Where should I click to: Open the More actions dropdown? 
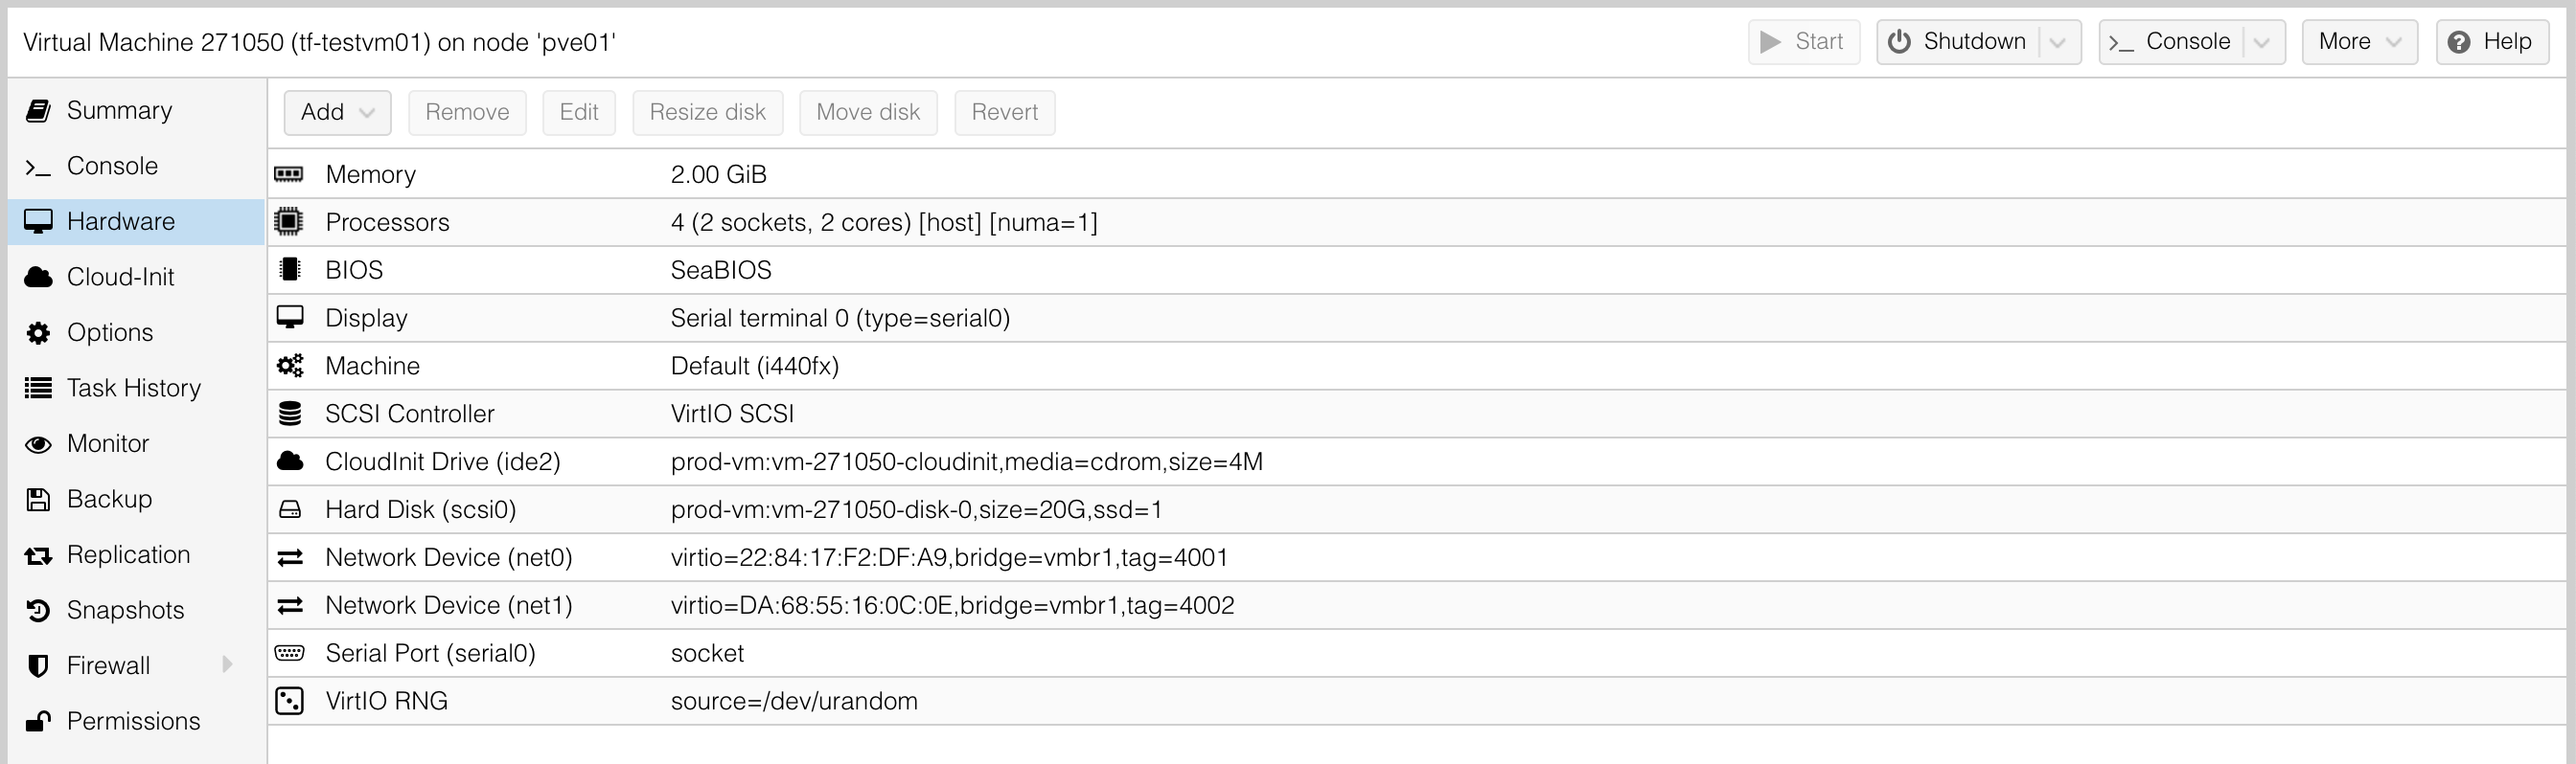click(x=2360, y=42)
